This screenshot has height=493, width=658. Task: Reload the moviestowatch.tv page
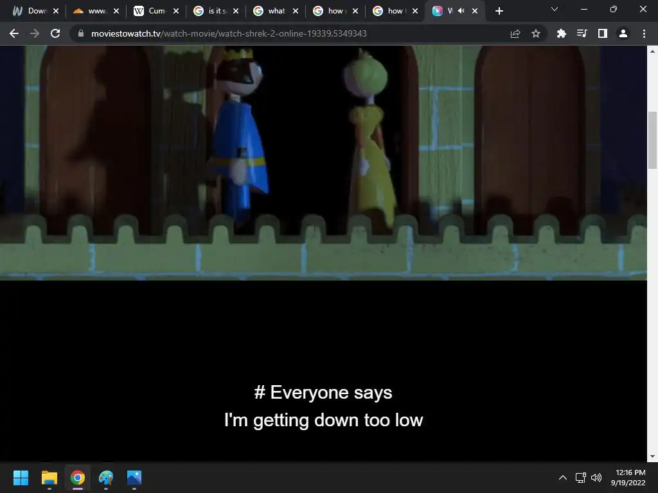[55, 33]
